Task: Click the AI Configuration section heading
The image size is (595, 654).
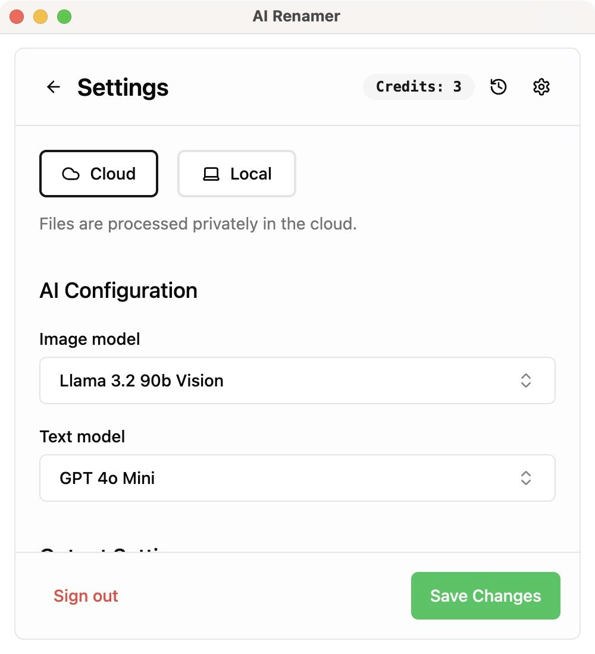Action: click(118, 291)
